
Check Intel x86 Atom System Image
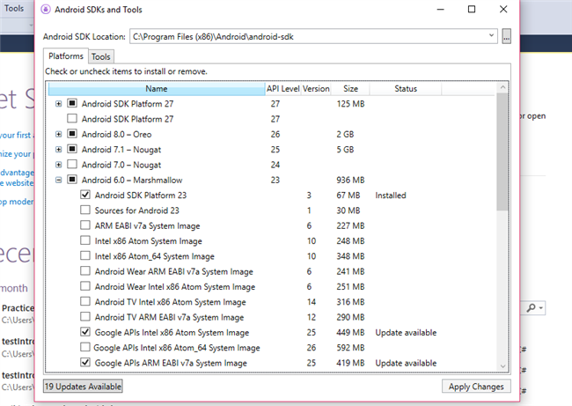85,240
